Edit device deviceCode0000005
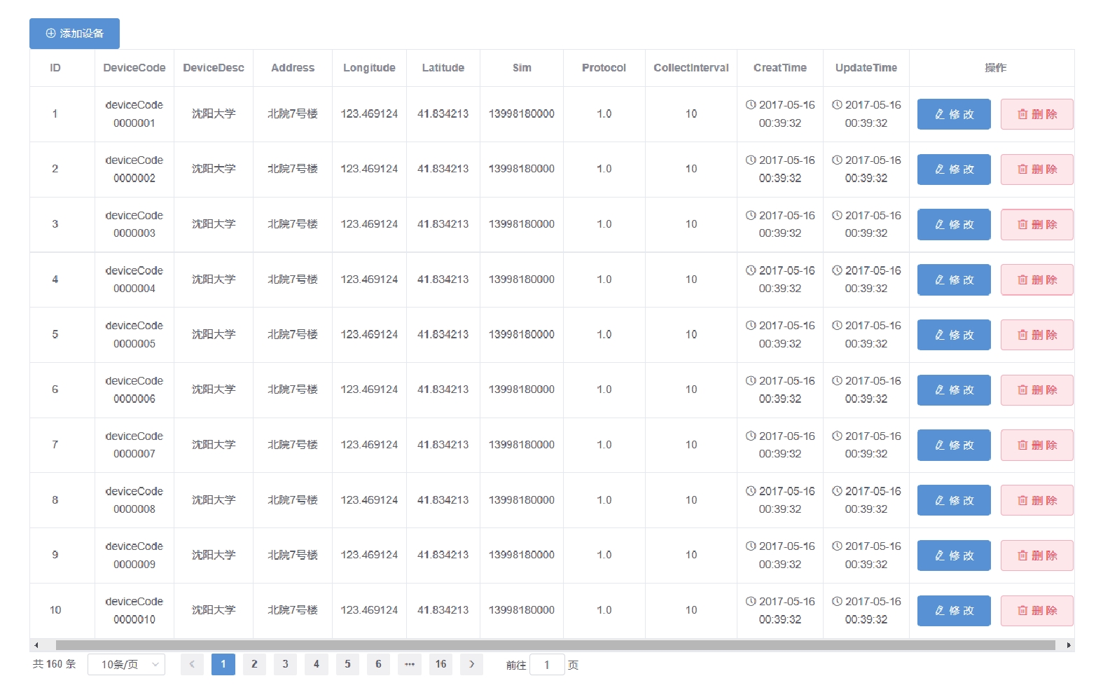The width and height of the screenshot is (1103, 690). pos(954,335)
